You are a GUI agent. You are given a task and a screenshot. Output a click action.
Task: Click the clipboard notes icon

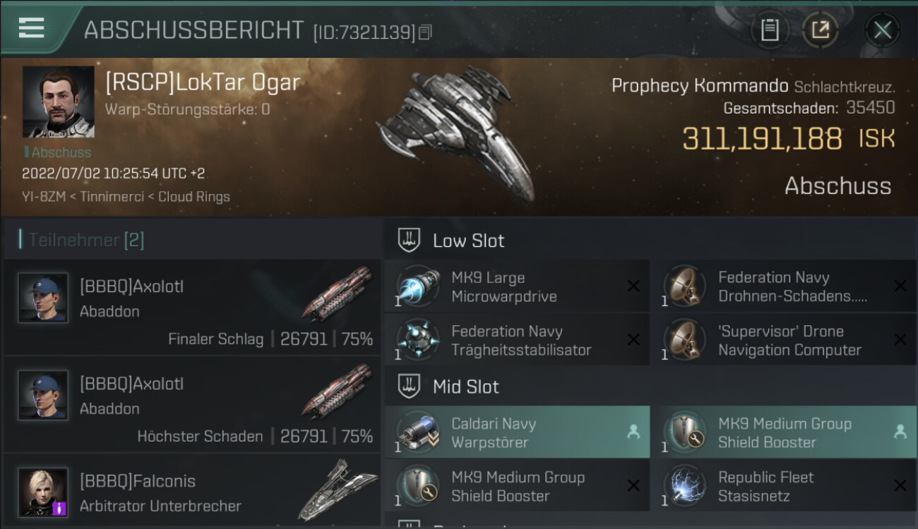769,30
